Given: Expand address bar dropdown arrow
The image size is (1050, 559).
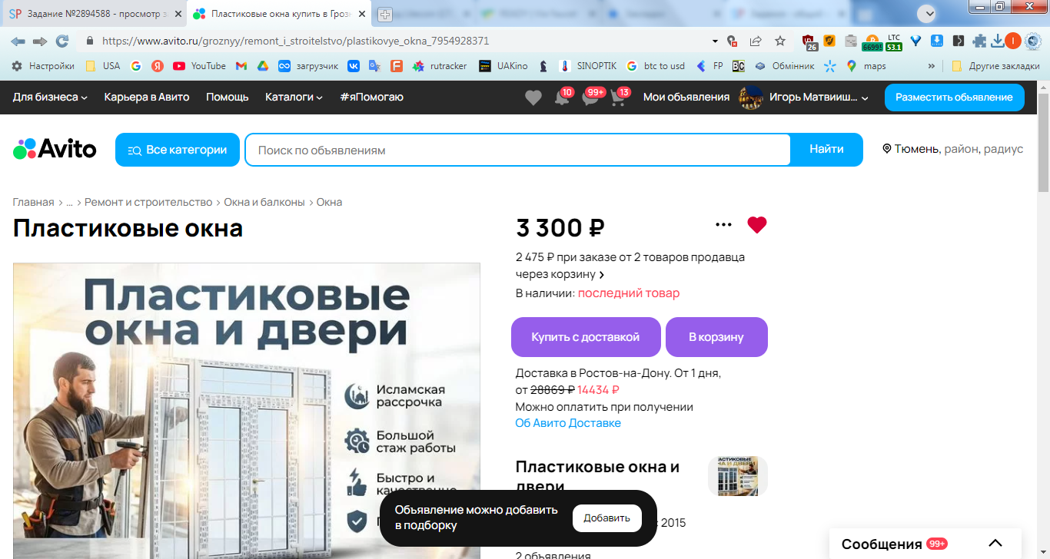Looking at the screenshot, I should 715,41.
